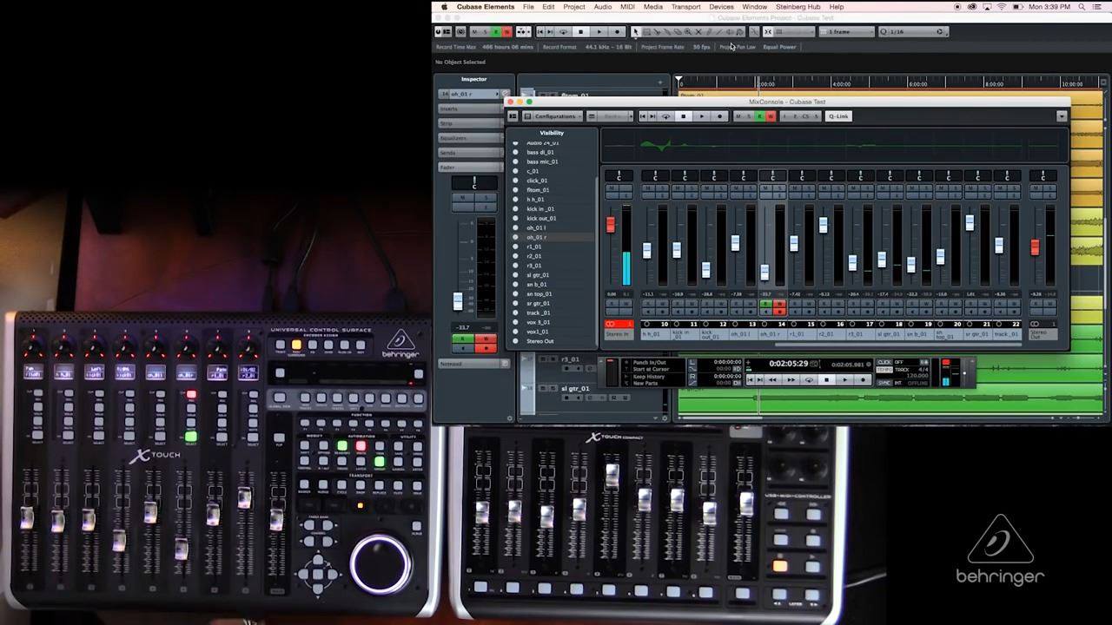The image size is (1112, 625).
Task: Click Play in the project window toolbar
Action: [x=599, y=32]
